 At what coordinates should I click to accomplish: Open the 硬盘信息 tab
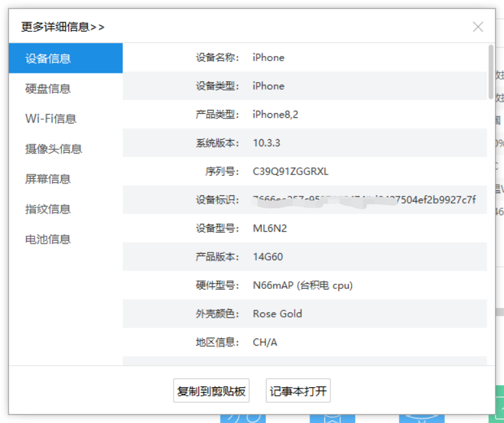66,89
